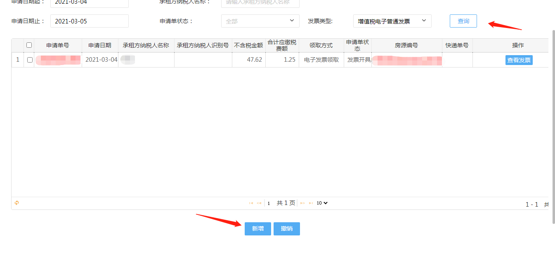Click the 查询 search button

pyautogui.click(x=463, y=21)
